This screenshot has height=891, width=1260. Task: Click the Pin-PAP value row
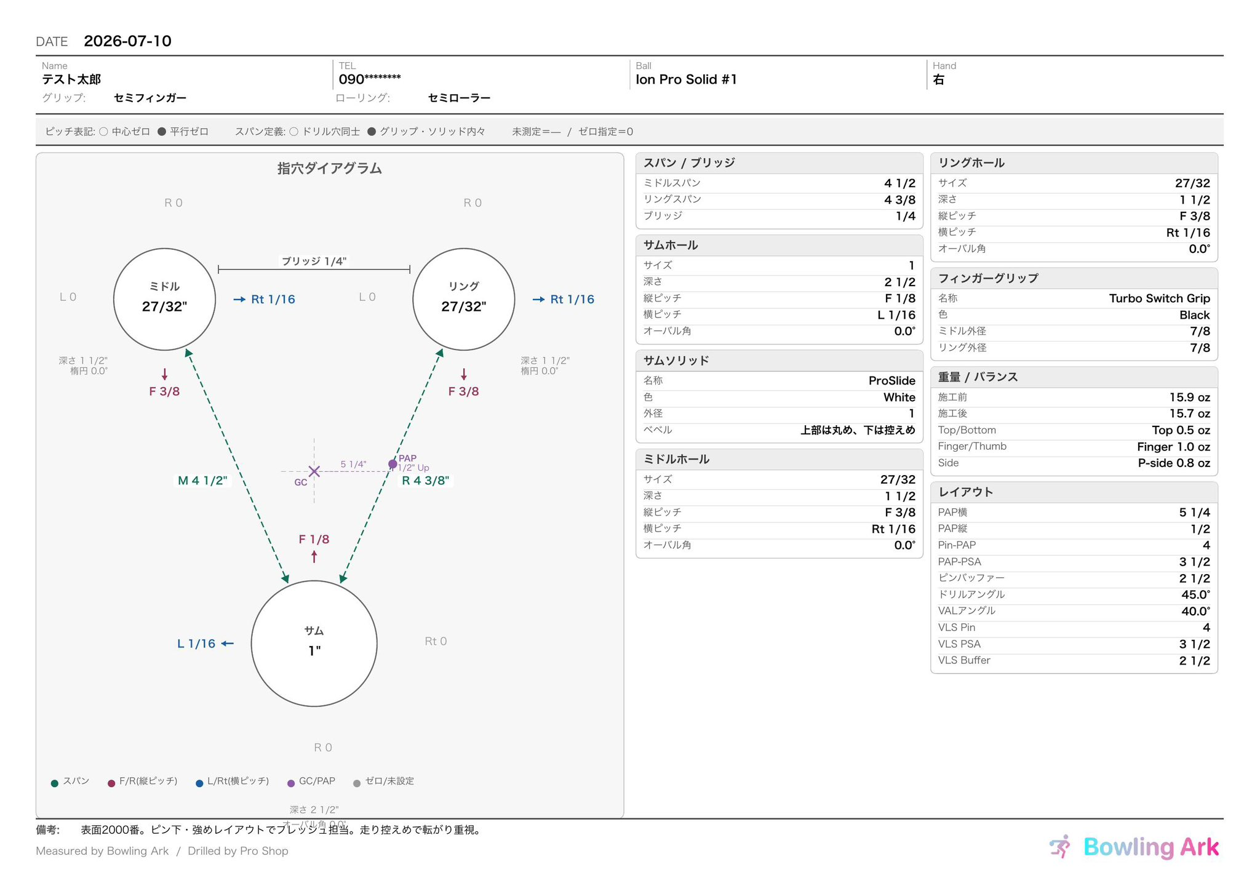click(x=1074, y=545)
